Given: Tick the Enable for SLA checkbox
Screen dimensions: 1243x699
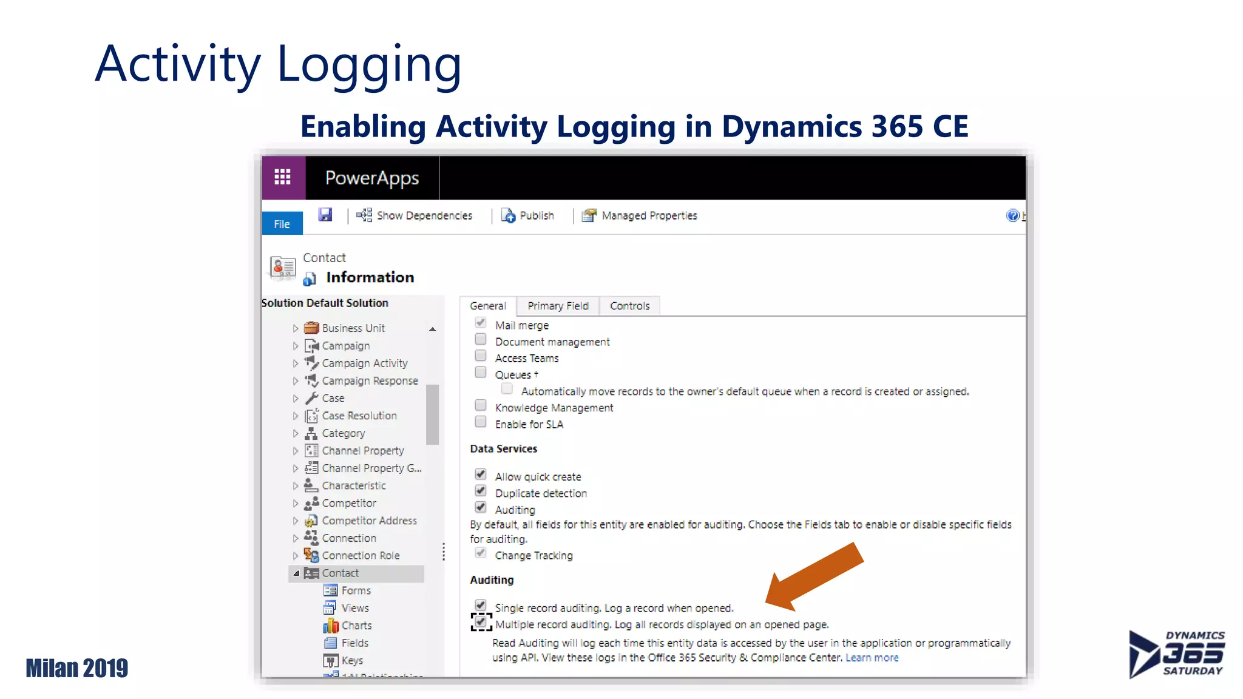Looking at the screenshot, I should coord(481,422).
